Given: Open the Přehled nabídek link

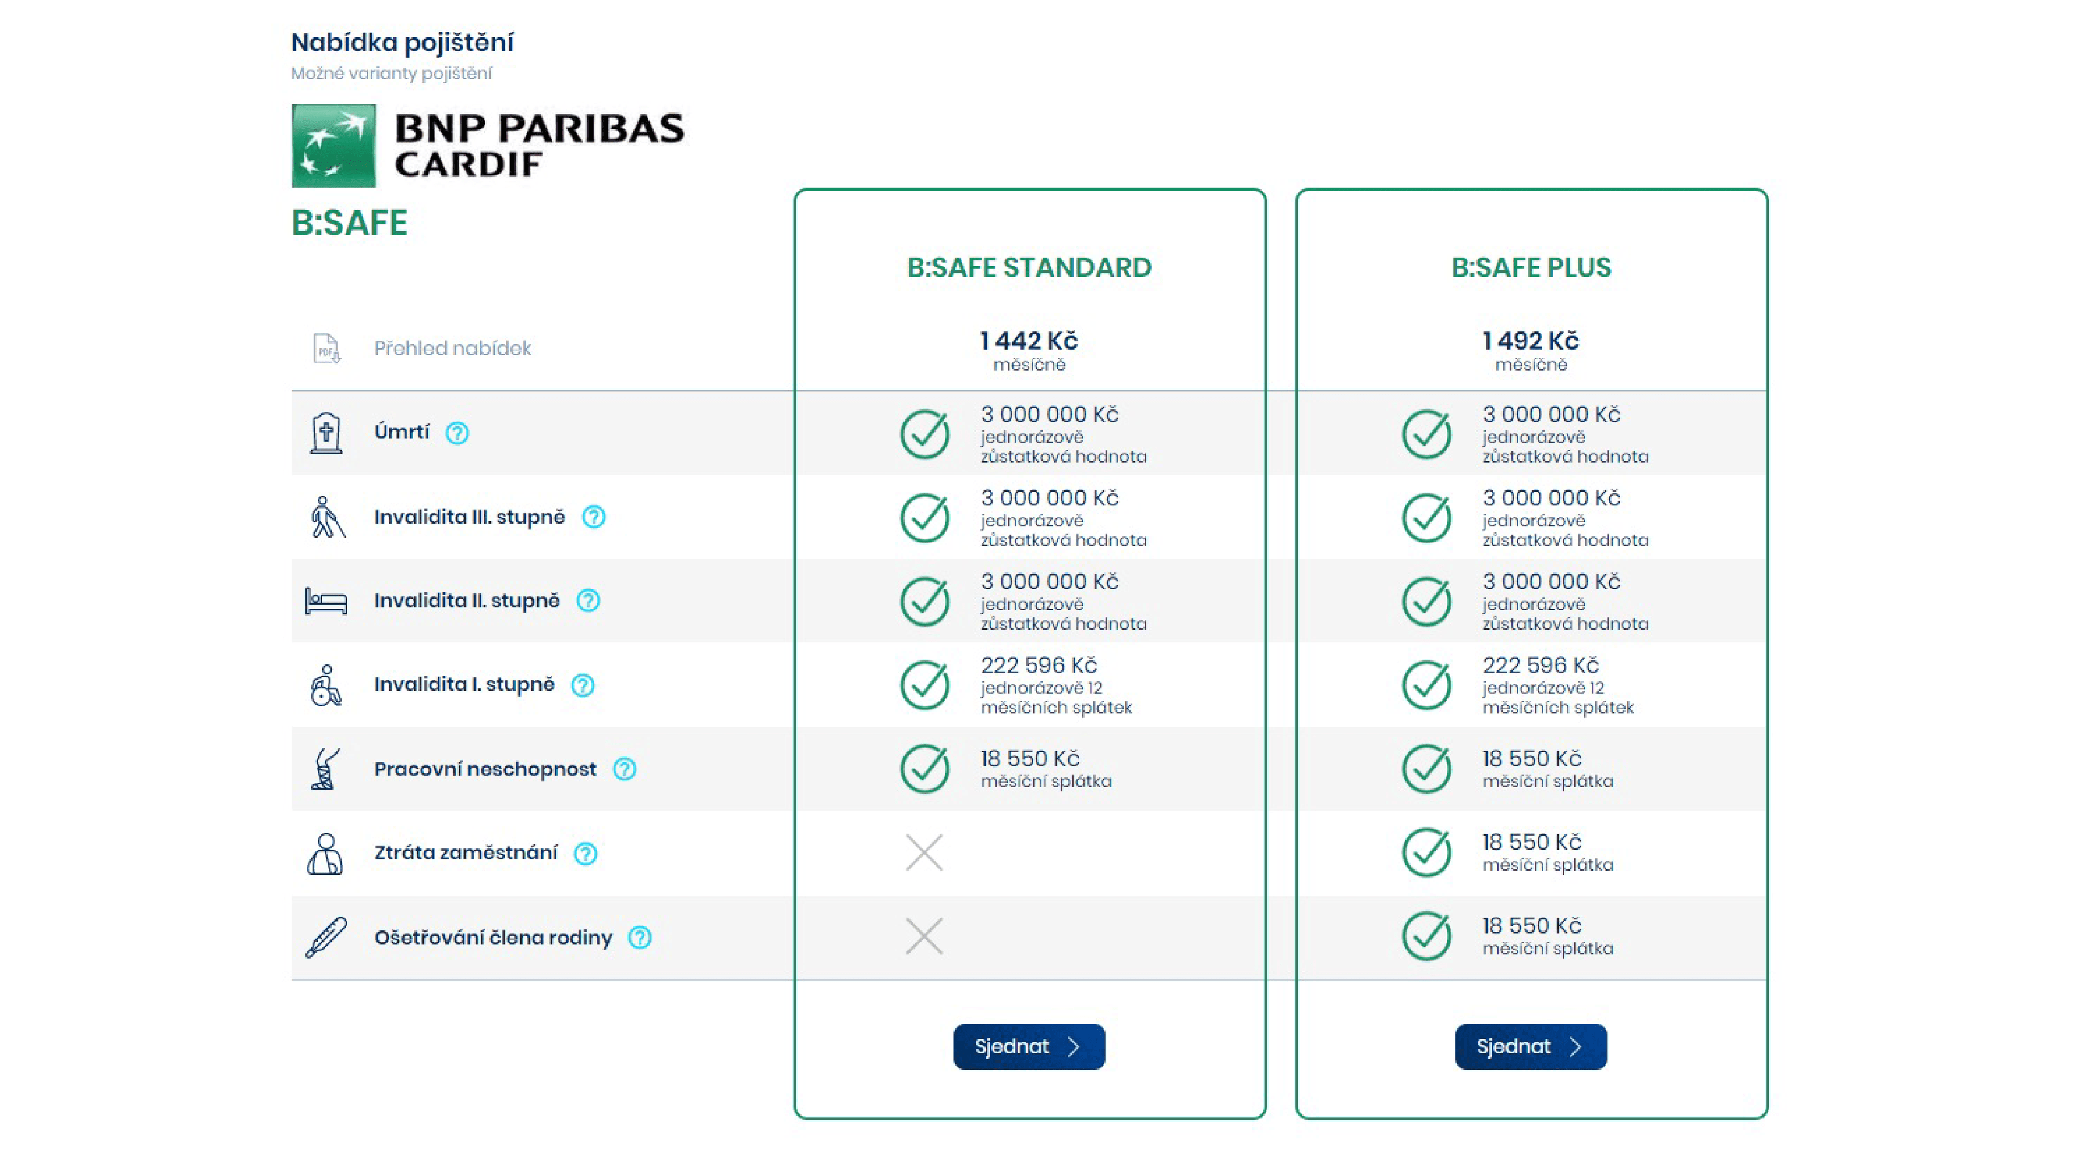Looking at the screenshot, I should click(452, 348).
